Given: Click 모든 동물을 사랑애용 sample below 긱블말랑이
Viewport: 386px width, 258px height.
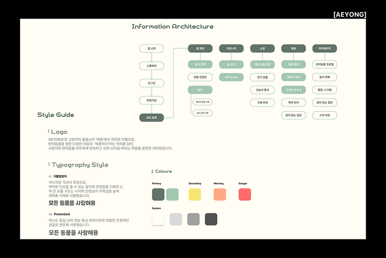Looking at the screenshot, I should 72,203.
